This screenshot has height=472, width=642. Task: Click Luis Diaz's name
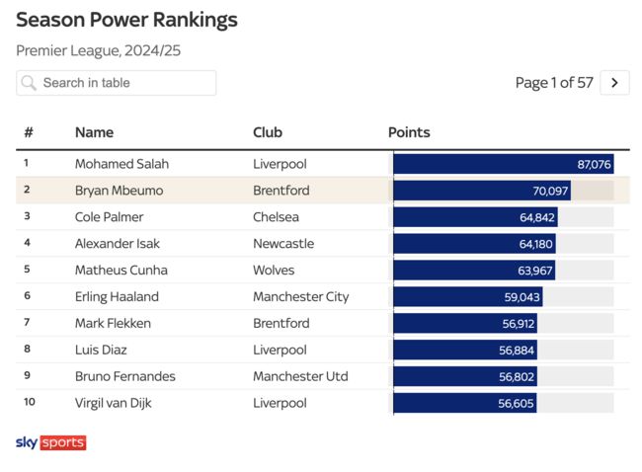[101, 351]
